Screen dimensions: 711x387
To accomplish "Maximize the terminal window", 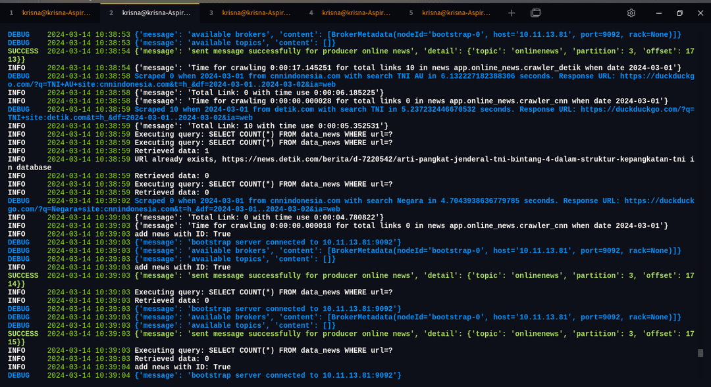I will pyautogui.click(x=680, y=12).
